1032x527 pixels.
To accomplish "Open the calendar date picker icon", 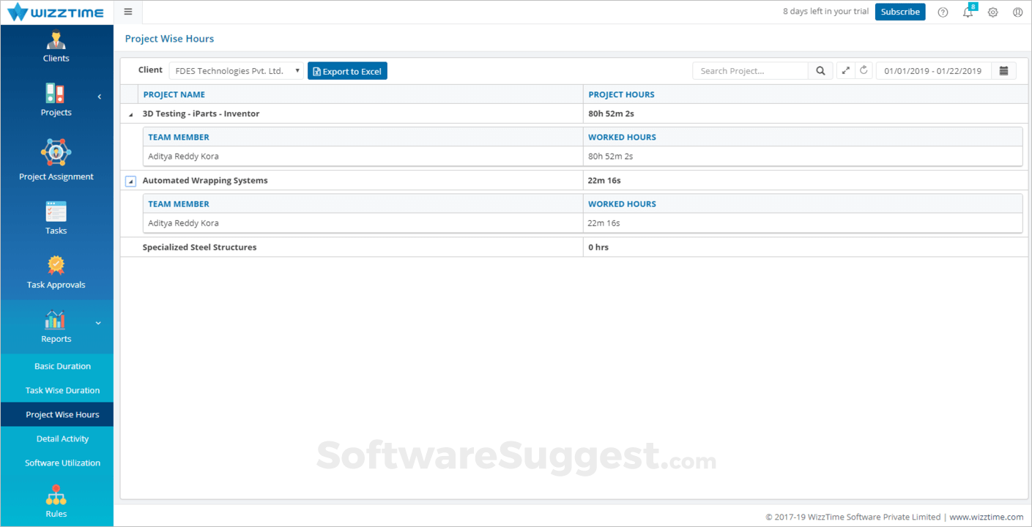I will click(x=1004, y=71).
